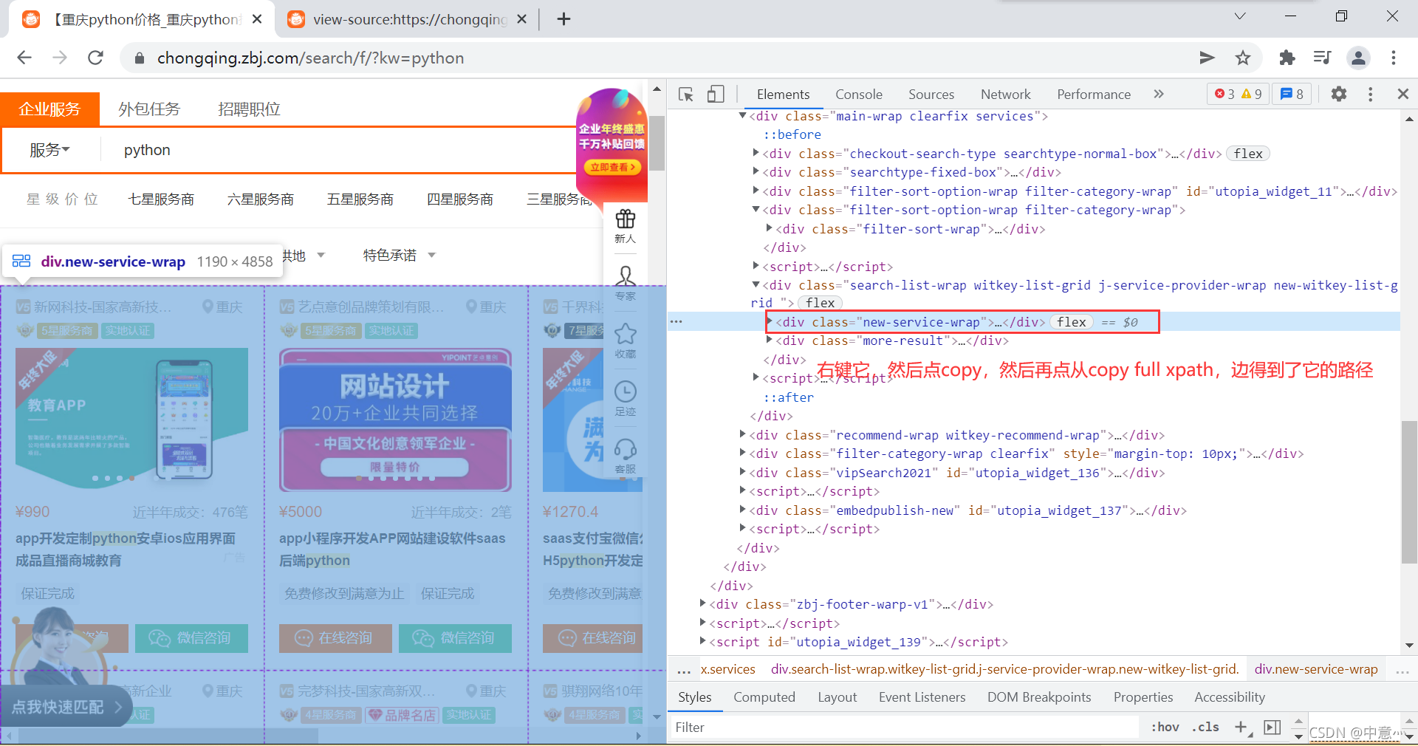
Task: Open the DOM Breakpoints tab
Action: click(x=1038, y=697)
